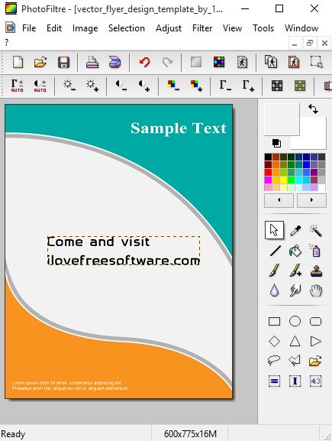Select the Eyedropper pipette tool
Screen dimensions: 332x441
(x=295, y=230)
